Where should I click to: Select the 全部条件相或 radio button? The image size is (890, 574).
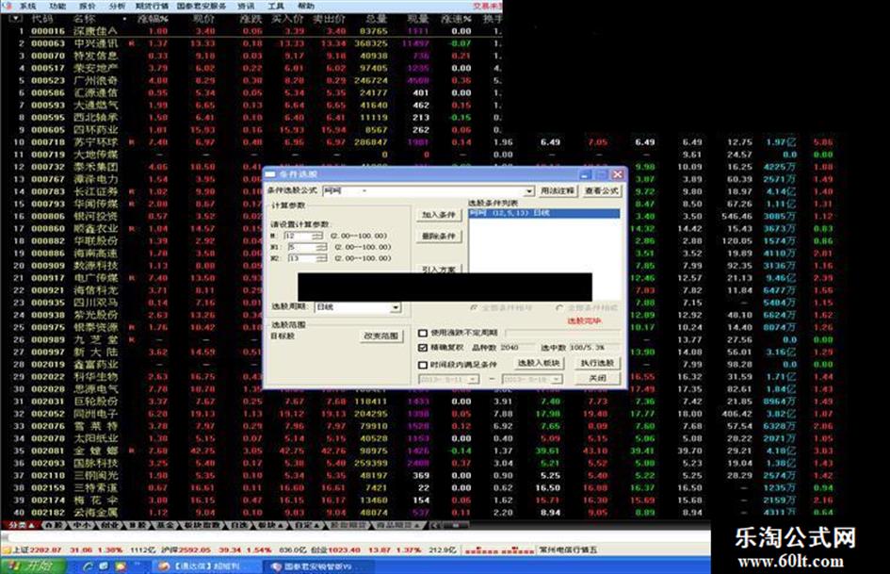[559, 308]
